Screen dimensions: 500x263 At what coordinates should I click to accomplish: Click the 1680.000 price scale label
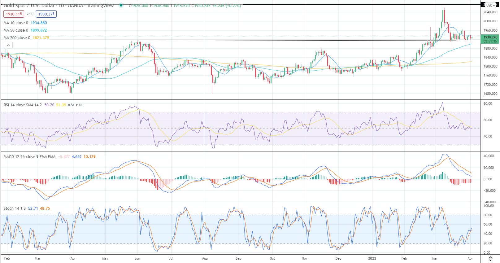point(490,94)
